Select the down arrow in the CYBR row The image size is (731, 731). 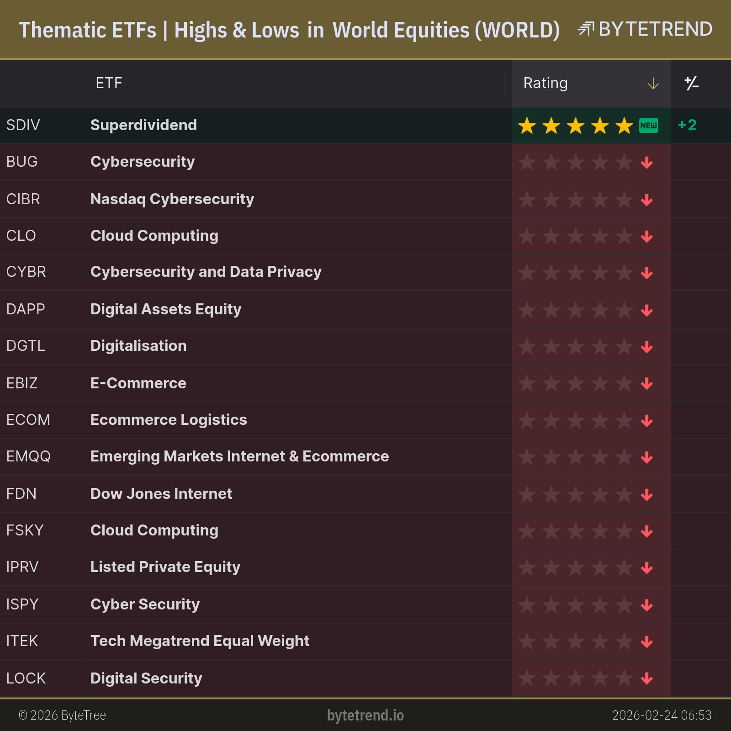pyautogui.click(x=646, y=273)
